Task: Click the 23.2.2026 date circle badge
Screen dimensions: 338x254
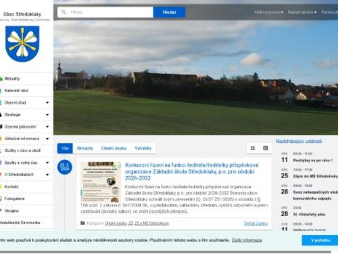Action: click(65, 167)
